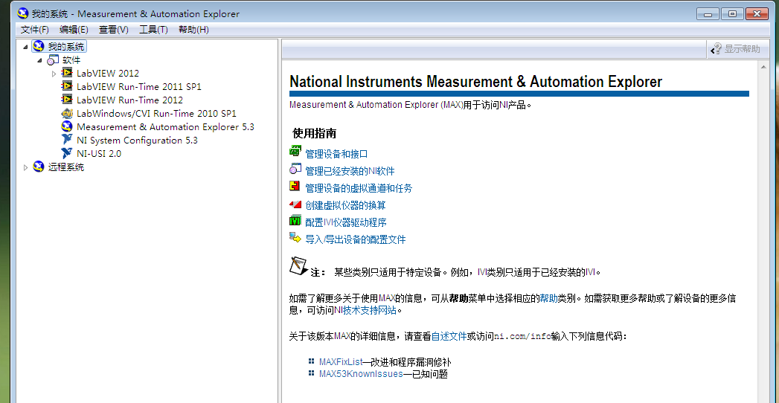This screenshot has height=403, width=779.
Task: Expand the LabVIEW 2012 node
Action: pyautogui.click(x=54, y=74)
